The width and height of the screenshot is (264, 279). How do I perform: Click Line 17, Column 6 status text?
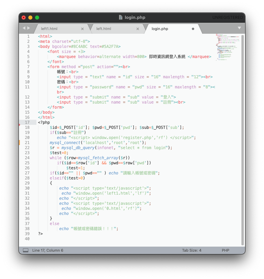pyautogui.click(x=48, y=250)
